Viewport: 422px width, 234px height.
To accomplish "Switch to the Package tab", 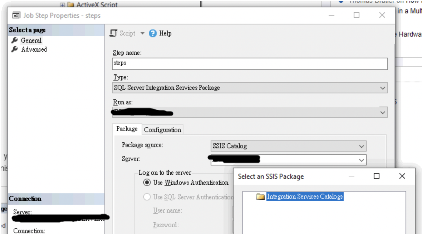I will pyautogui.click(x=127, y=129).
